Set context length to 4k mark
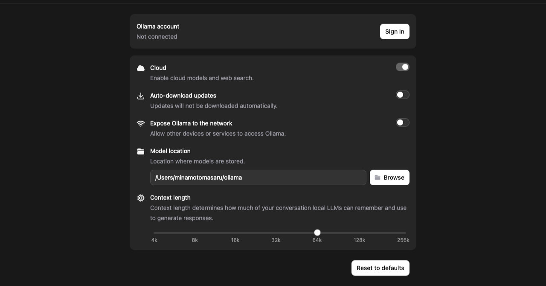Viewport: 546px width, 286px height. (154, 233)
